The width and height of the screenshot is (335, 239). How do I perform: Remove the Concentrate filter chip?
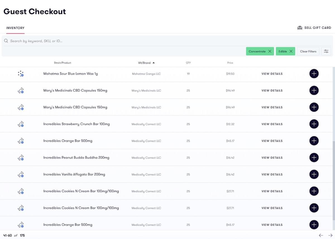tap(270, 51)
